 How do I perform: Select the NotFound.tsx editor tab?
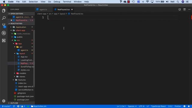[63, 9]
